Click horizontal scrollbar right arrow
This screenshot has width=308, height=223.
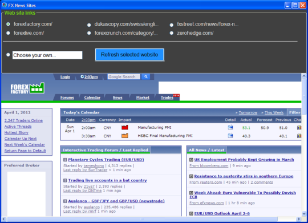click(298, 219)
